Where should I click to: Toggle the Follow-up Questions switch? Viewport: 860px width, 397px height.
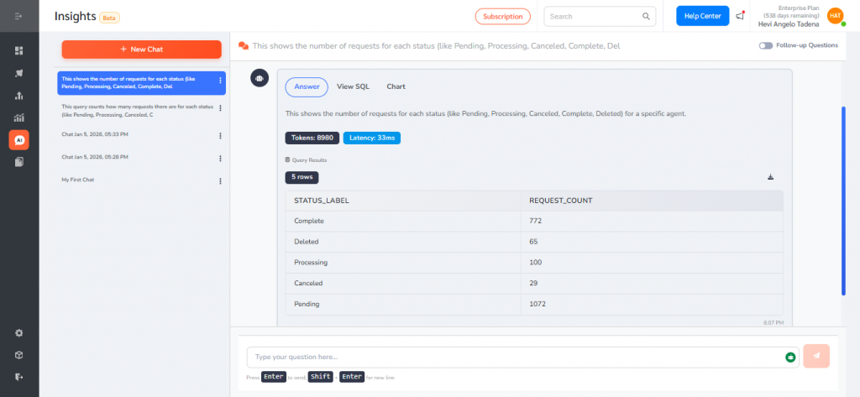point(765,45)
